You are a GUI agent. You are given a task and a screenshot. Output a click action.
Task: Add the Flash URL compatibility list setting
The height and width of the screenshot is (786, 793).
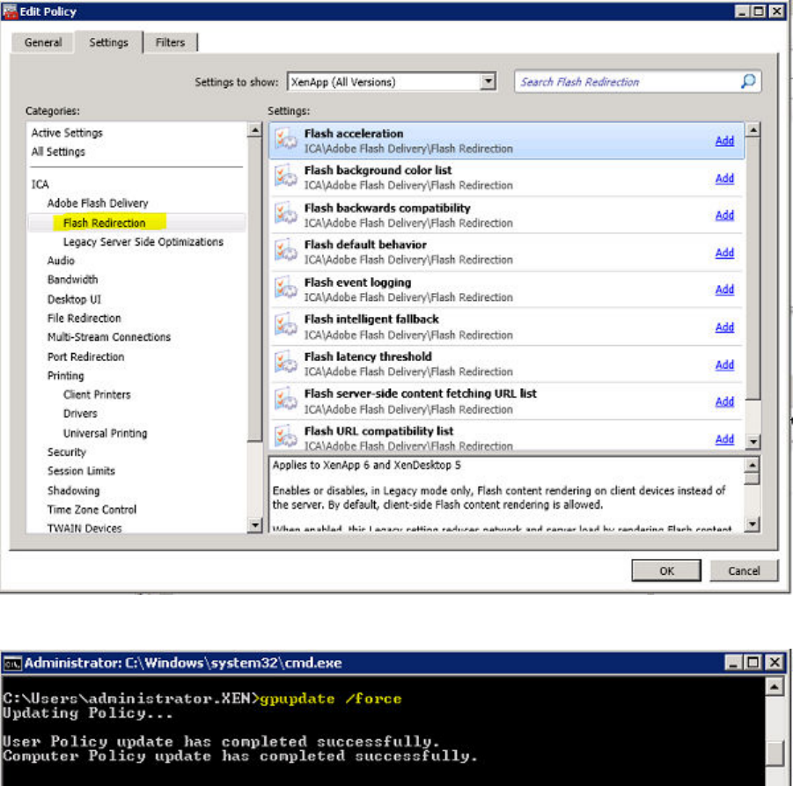click(724, 439)
